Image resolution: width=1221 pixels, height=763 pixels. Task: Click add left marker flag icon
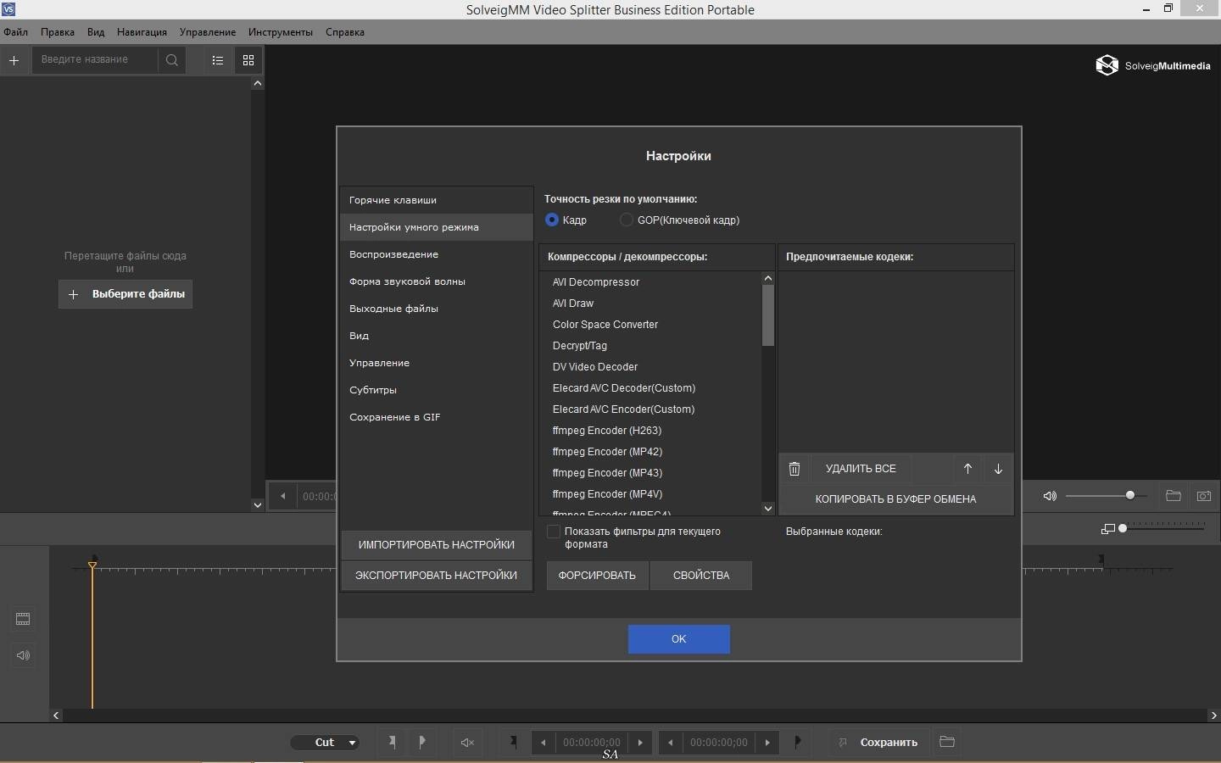coord(392,742)
